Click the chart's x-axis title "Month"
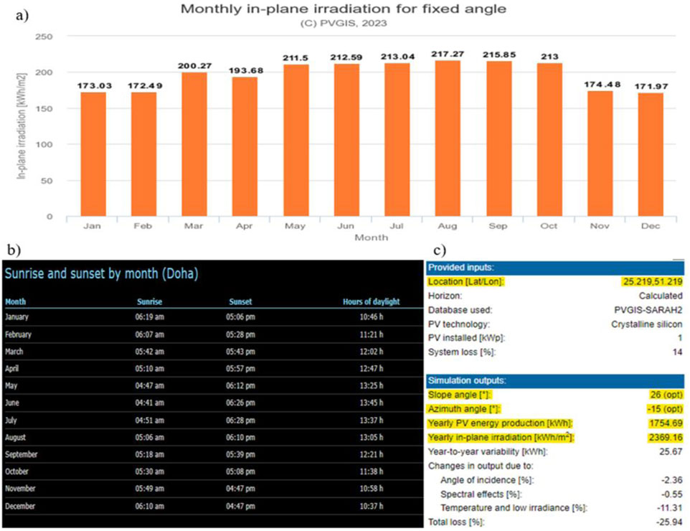Screen dimensions: 690x531 click(372, 238)
